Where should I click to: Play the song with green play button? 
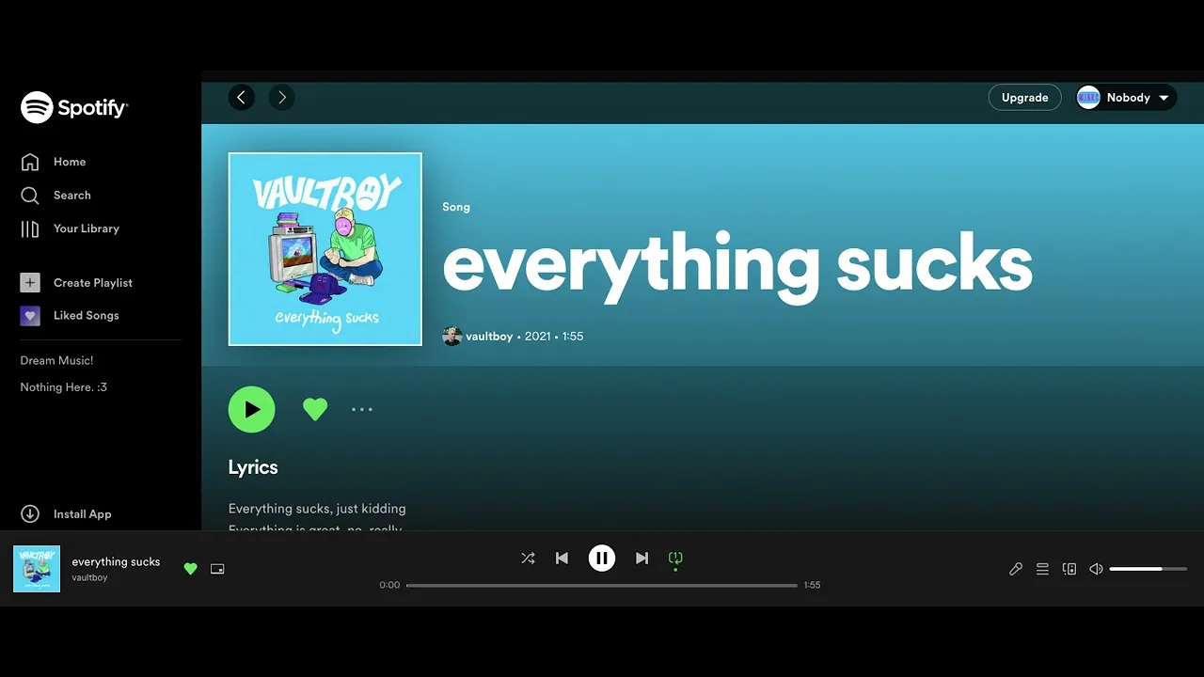coord(251,409)
